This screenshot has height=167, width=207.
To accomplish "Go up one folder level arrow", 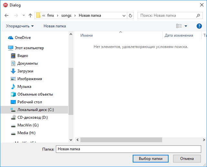I will 30,15.
